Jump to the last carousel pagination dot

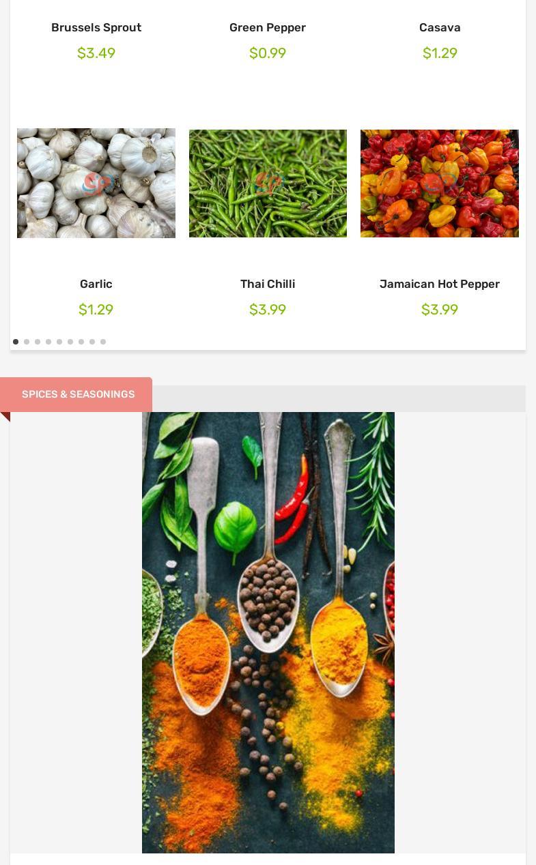pyautogui.click(x=103, y=342)
